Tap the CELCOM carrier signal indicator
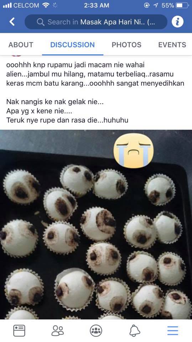Image resolution: width=192 pixels, height=342 pixels. pos(21,5)
